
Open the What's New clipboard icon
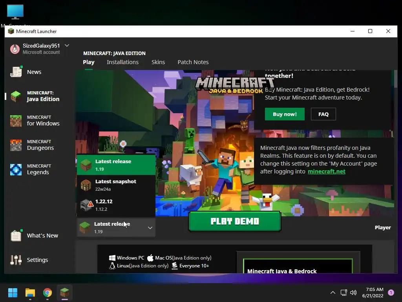click(x=16, y=235)
